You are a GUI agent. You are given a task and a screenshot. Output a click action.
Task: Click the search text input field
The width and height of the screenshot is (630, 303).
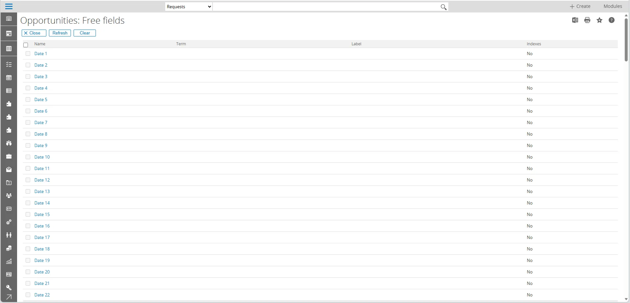pyautogui.click(x=326, y=7)
